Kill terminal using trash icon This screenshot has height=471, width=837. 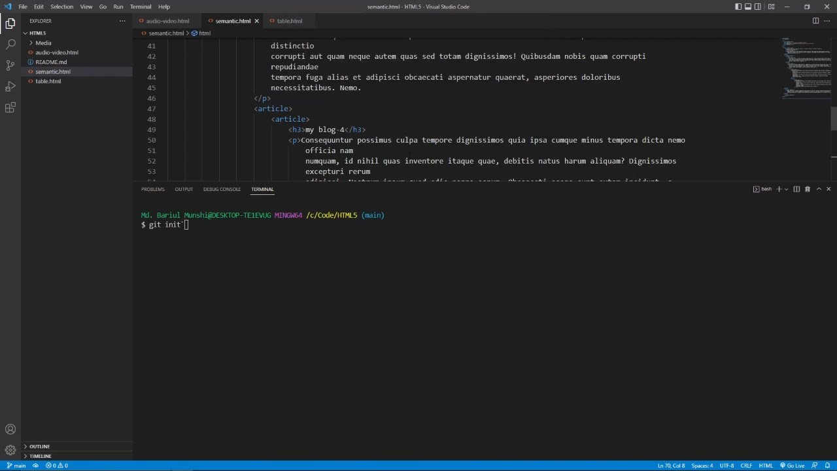point(808,189)
